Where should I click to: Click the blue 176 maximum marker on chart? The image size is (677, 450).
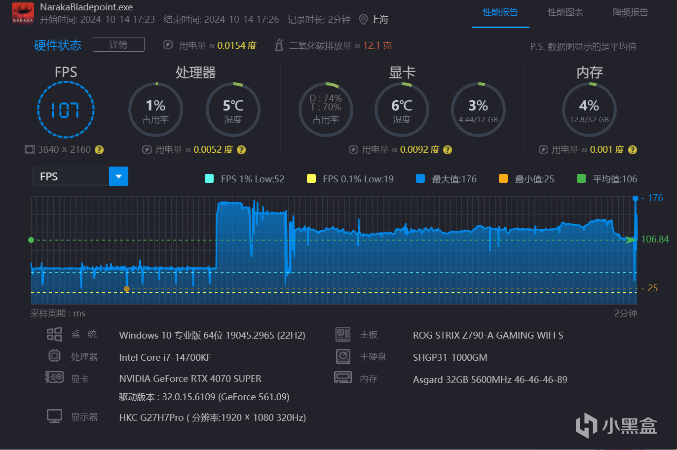[x=636, y=199]
